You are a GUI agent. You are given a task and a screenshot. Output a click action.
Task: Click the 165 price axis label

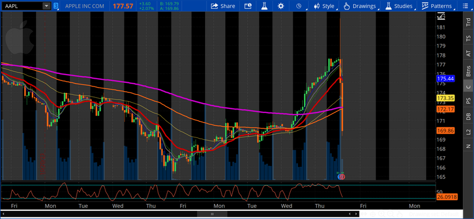pyautogui.click(x=441, y=177)
